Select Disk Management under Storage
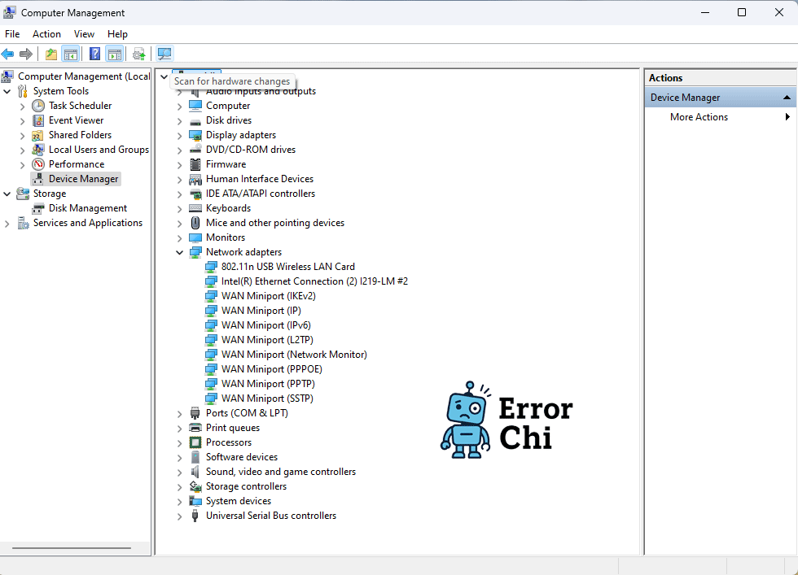Screen dimensions: 798x575 click(x=87, y=208)
